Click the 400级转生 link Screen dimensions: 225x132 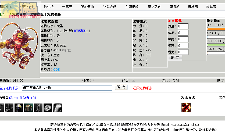pos(81,31)
